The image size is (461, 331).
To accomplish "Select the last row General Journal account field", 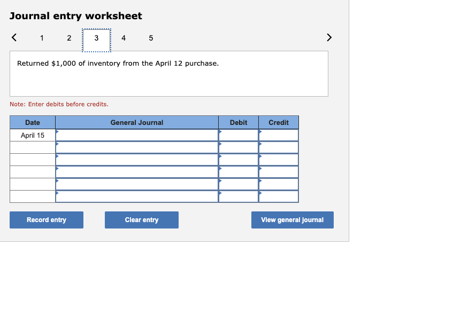I will (137, 196).
